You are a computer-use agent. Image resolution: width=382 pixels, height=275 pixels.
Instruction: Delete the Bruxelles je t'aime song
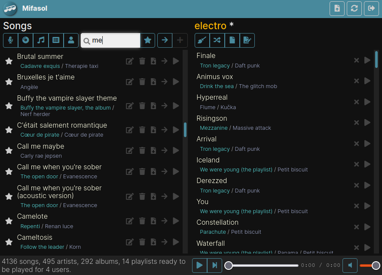click(142, 82)
